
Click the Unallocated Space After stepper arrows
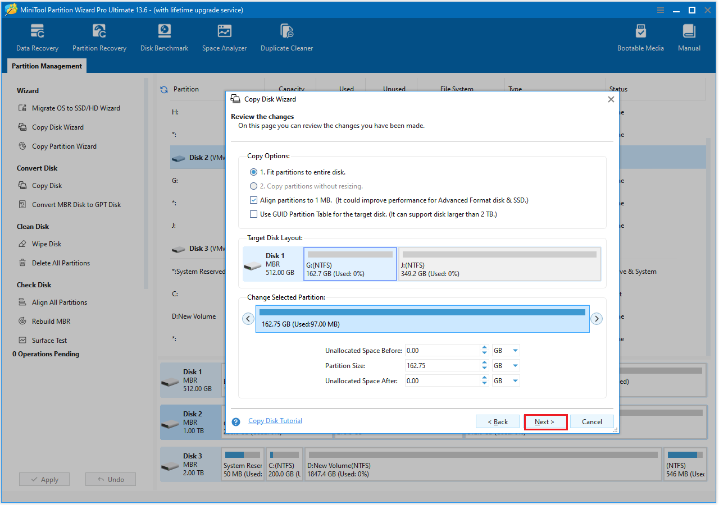pos(485,381)
